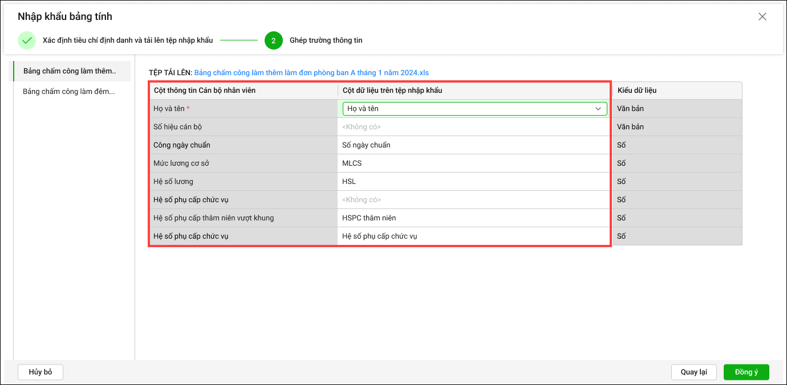Expand the Họ và tên dropdown chevron
The width and height of the screenshot is (787, 385).
tap(598, 109)
